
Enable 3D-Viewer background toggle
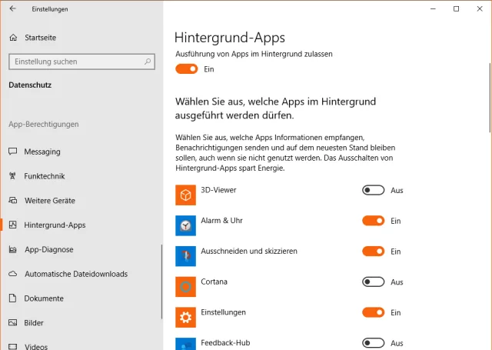click(x=373, y=191)
